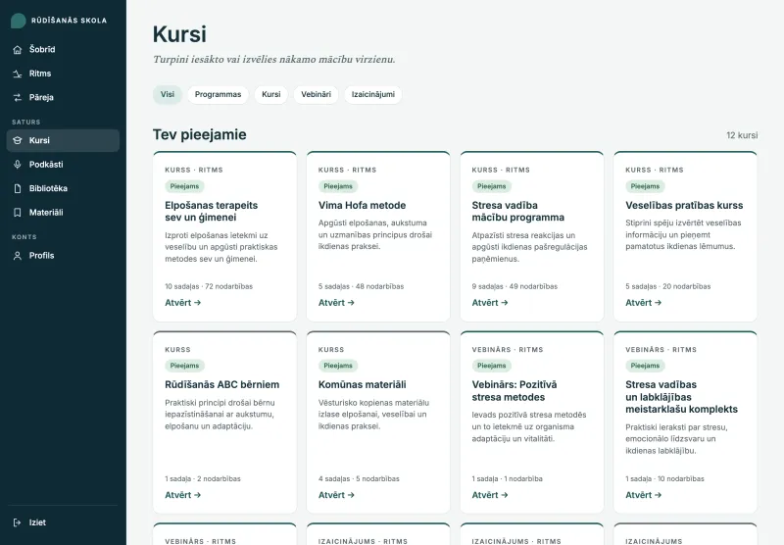Click the Materiāli bookmark icon

(x=18, y=213)
